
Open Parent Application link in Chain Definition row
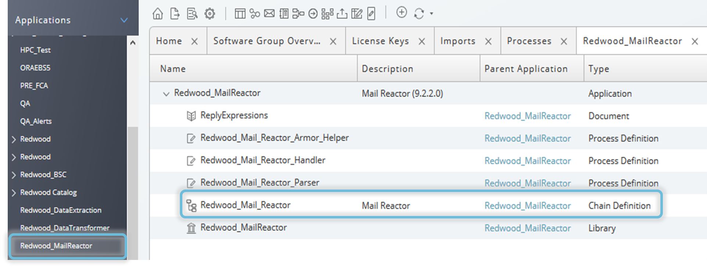point(528,206)
